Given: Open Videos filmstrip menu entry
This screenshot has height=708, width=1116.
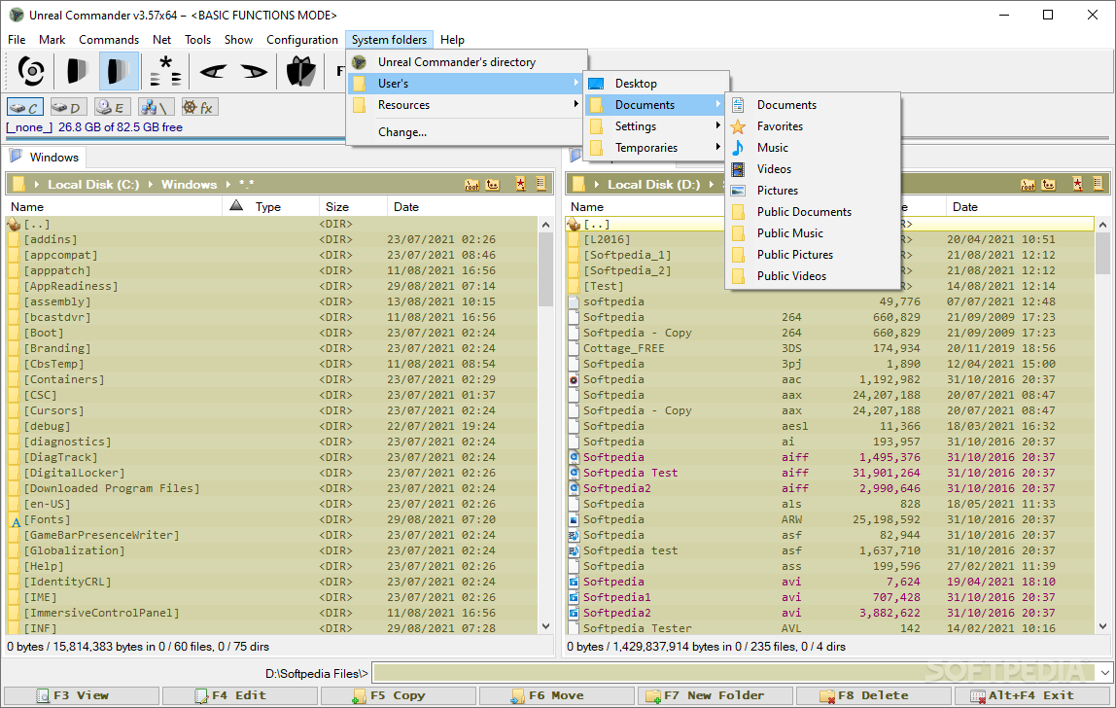Looking at the screenshot, I should (x=812, y=169).
